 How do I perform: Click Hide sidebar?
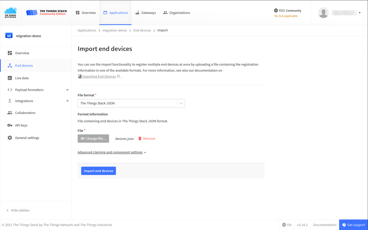tap(18, 210)
